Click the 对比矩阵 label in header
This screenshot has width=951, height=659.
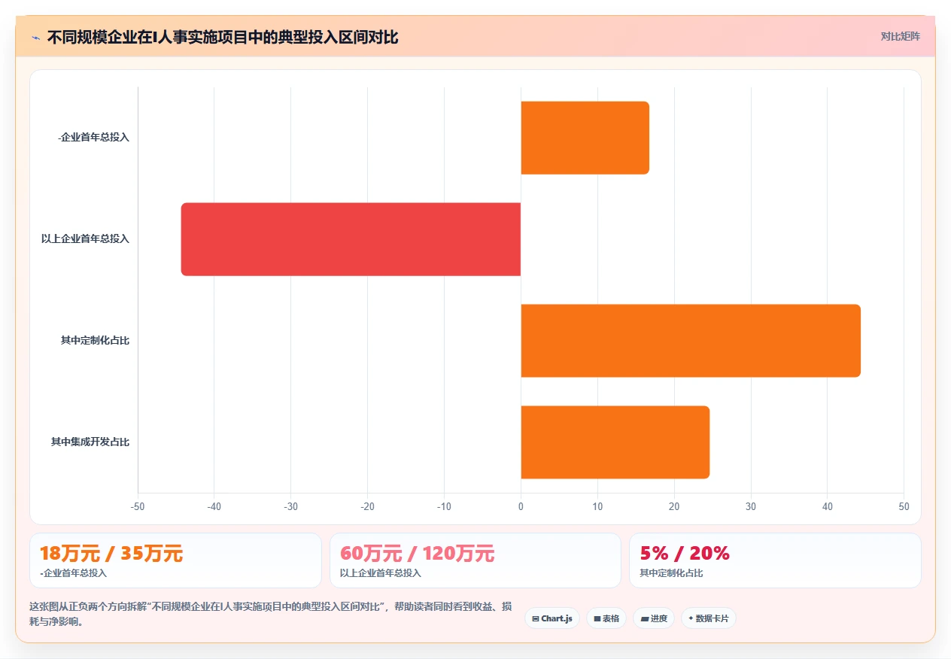pyautogui.click(x=900, y=36)
